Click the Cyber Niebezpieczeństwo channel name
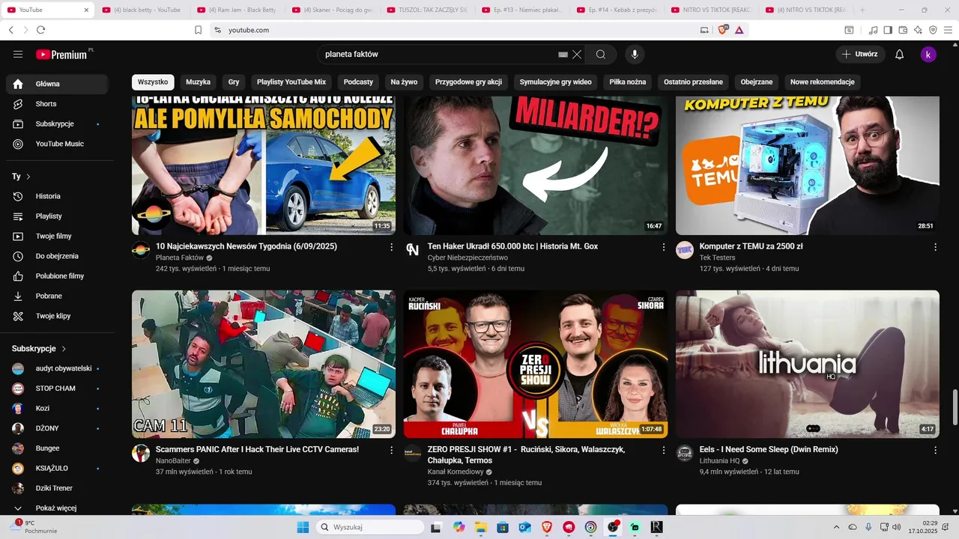Screen dimensions: 959x539 coord(468,258)
